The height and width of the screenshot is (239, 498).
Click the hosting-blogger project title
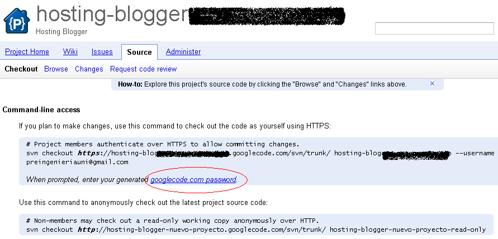click(x=112, y=15)
